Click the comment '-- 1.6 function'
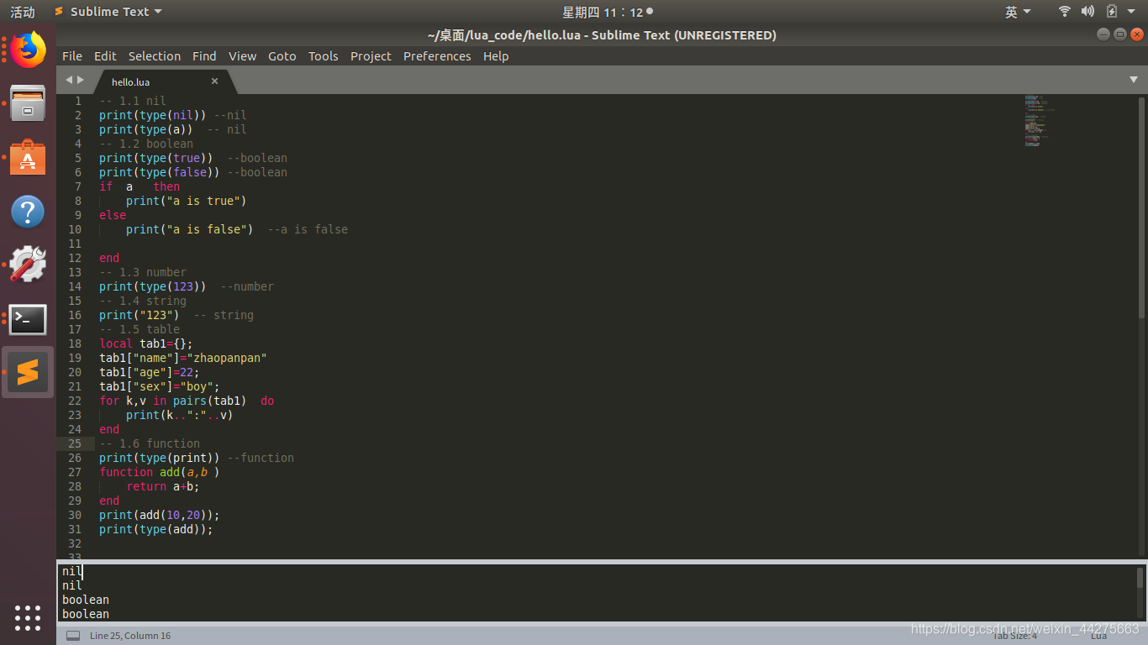 (x=150, y=443)
